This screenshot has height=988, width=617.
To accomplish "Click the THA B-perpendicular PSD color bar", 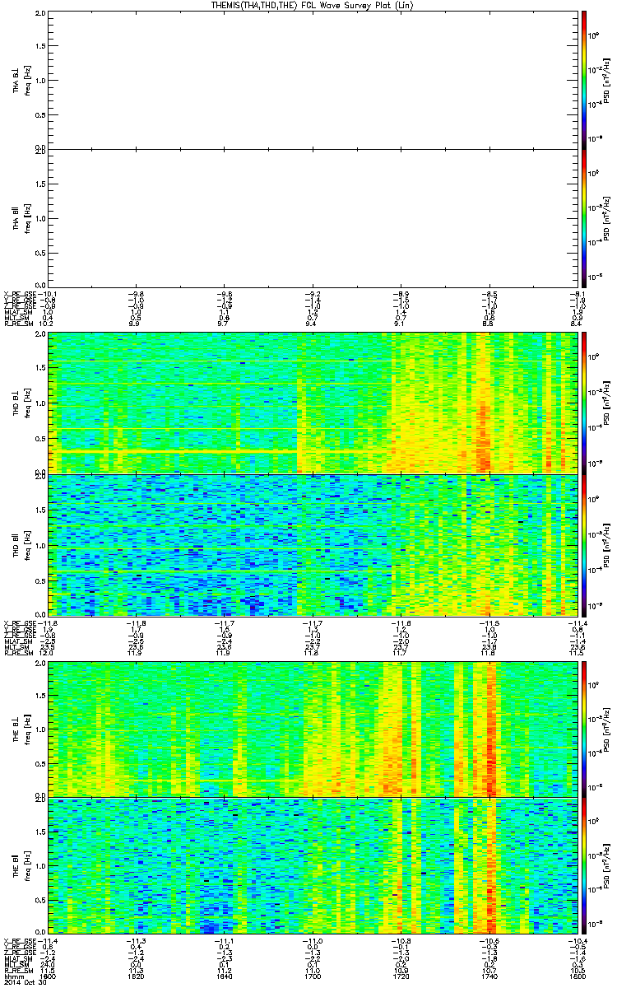I will tap(583, 79).
